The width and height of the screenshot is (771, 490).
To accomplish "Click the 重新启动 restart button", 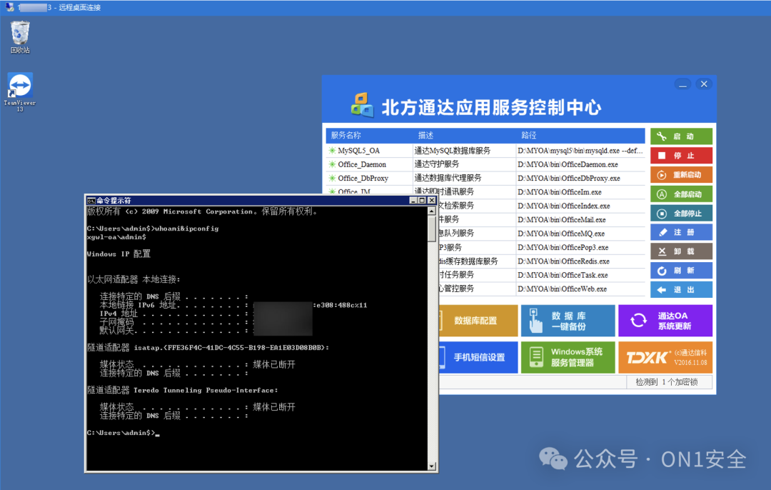I will pyautogui.click(x=681, y=175).
